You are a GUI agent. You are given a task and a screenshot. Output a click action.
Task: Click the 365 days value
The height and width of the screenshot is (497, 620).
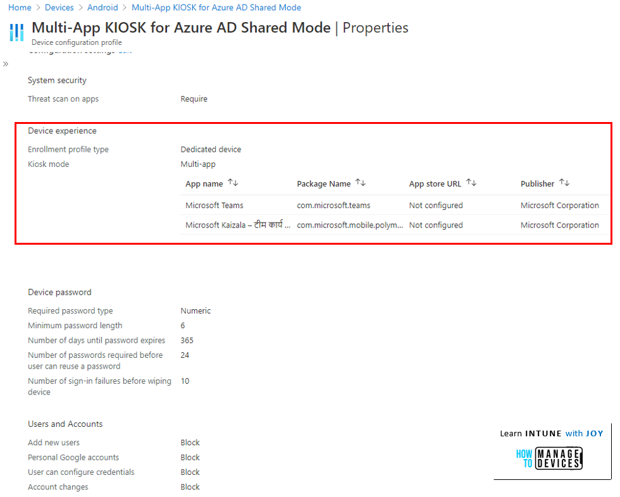tap(187, 341)
